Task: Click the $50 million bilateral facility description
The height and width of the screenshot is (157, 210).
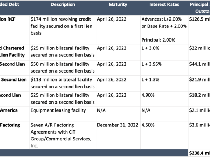Action: [63, 67]
